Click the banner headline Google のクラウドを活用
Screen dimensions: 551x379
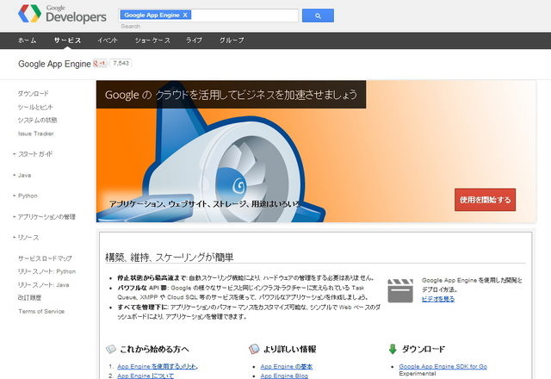coord(231,95)
